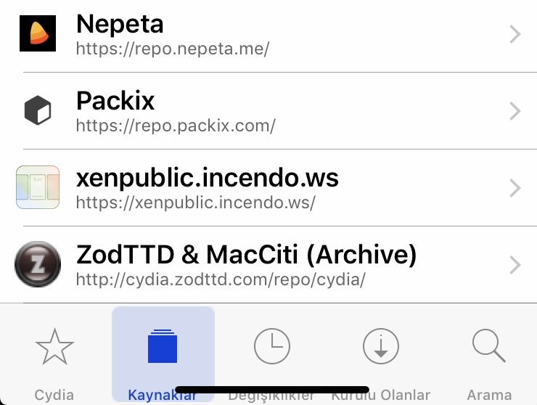This screenshot has height=405, width=537.
Task: Switch to the Cydia tab label
Action: coord(54,395)
